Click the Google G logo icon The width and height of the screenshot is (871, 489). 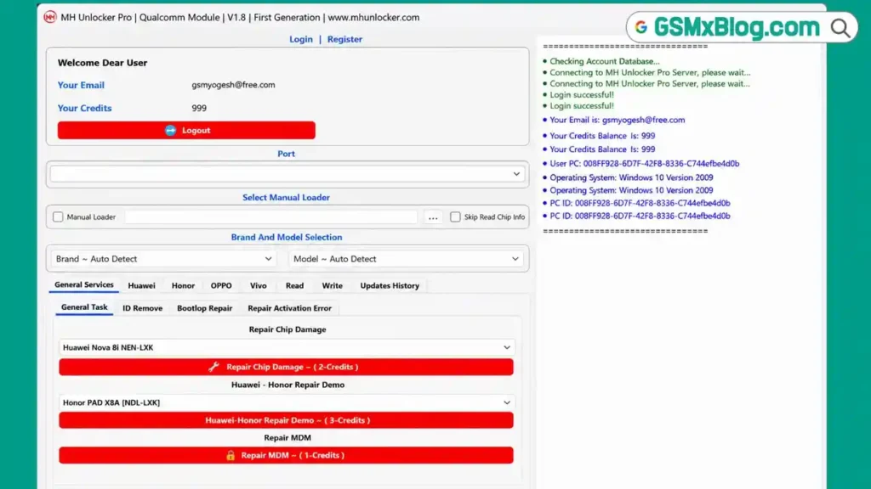click(641, 27)
